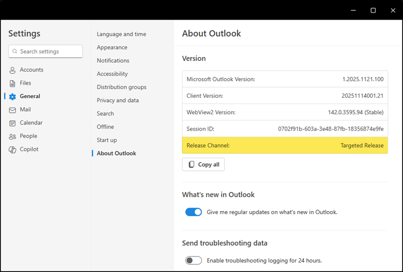Close the Settings window
This screenshot has width=403, height=272.
[x=393, y=10]
